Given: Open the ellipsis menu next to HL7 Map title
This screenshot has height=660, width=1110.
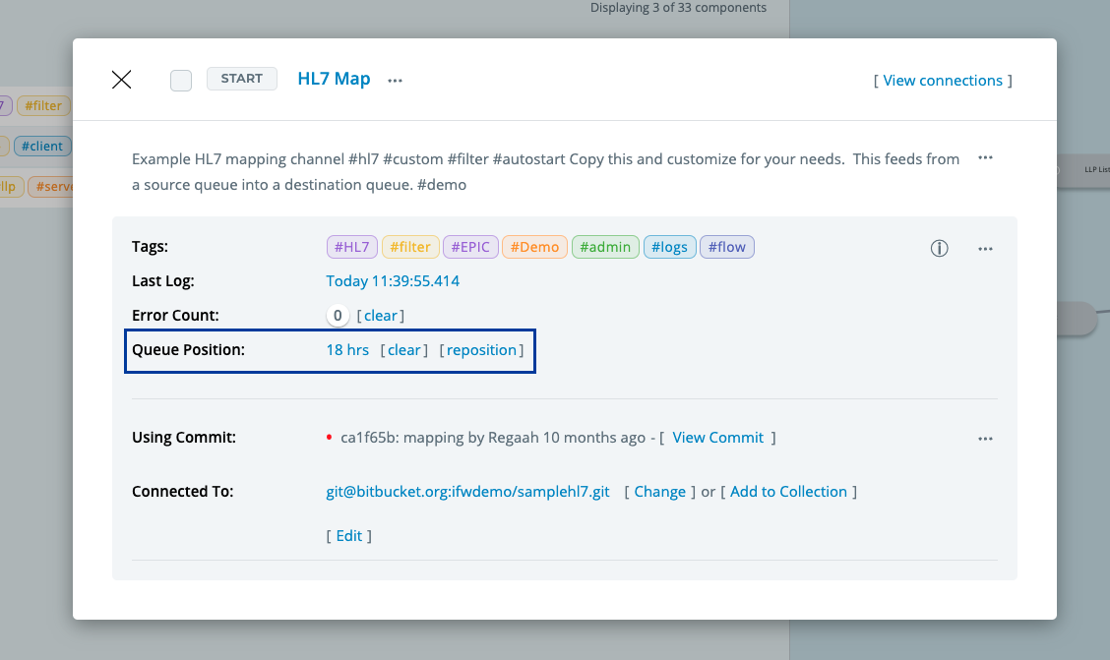Looking at the screenshot, I should [x=395, y=81].
